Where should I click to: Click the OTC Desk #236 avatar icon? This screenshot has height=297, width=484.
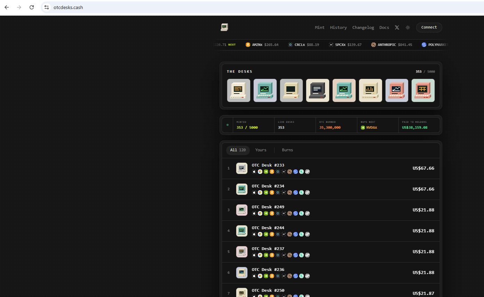click(x=242, y=273)
